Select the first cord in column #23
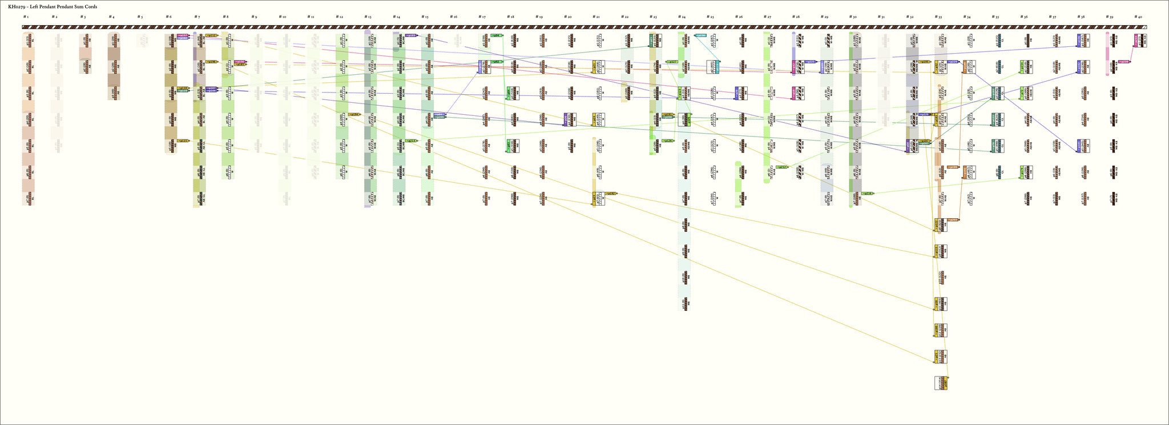The width and height of the screenshot is (1169, 425). click(x=654, y=40)
